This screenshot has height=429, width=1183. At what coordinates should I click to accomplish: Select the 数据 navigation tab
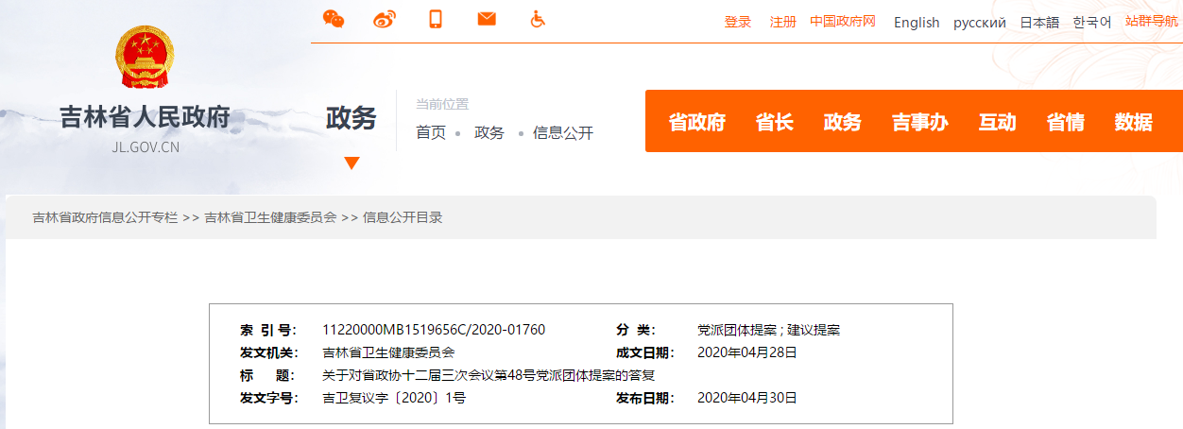tap(1133, 122)
